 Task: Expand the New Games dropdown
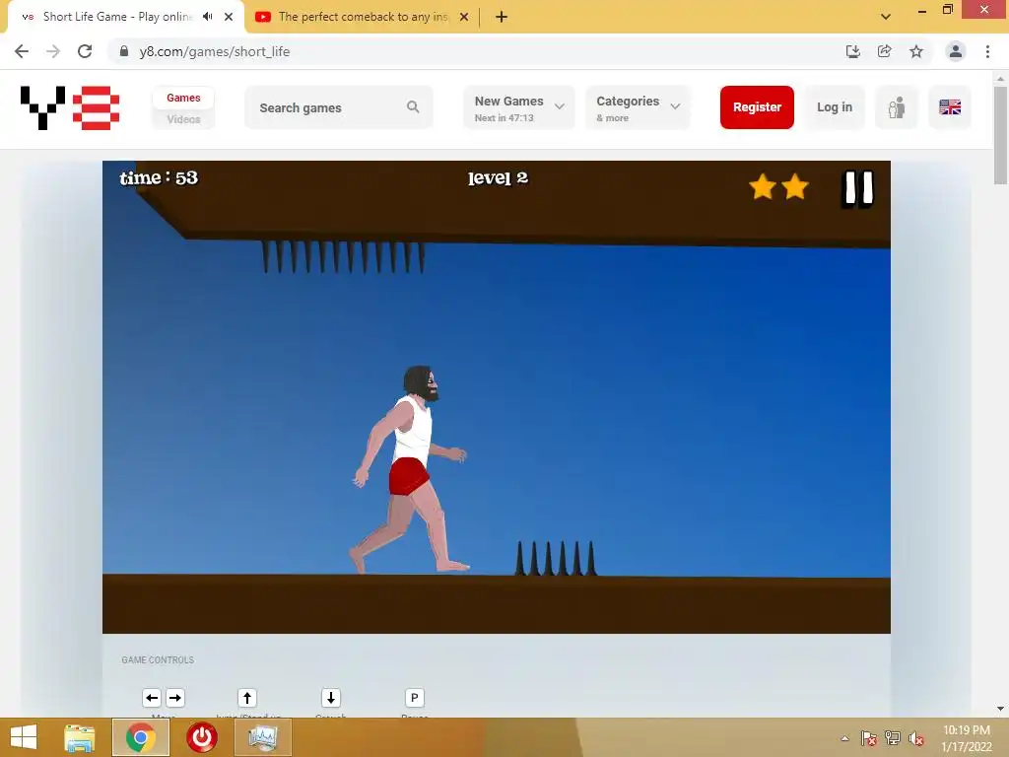(x=519, y=107)
